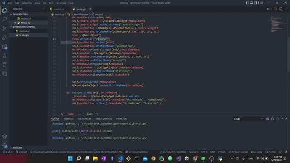Image resolution: width=290 pixels, height=163 pixels.
Task: Show hidden system tray icons
Action: (232, 158)
